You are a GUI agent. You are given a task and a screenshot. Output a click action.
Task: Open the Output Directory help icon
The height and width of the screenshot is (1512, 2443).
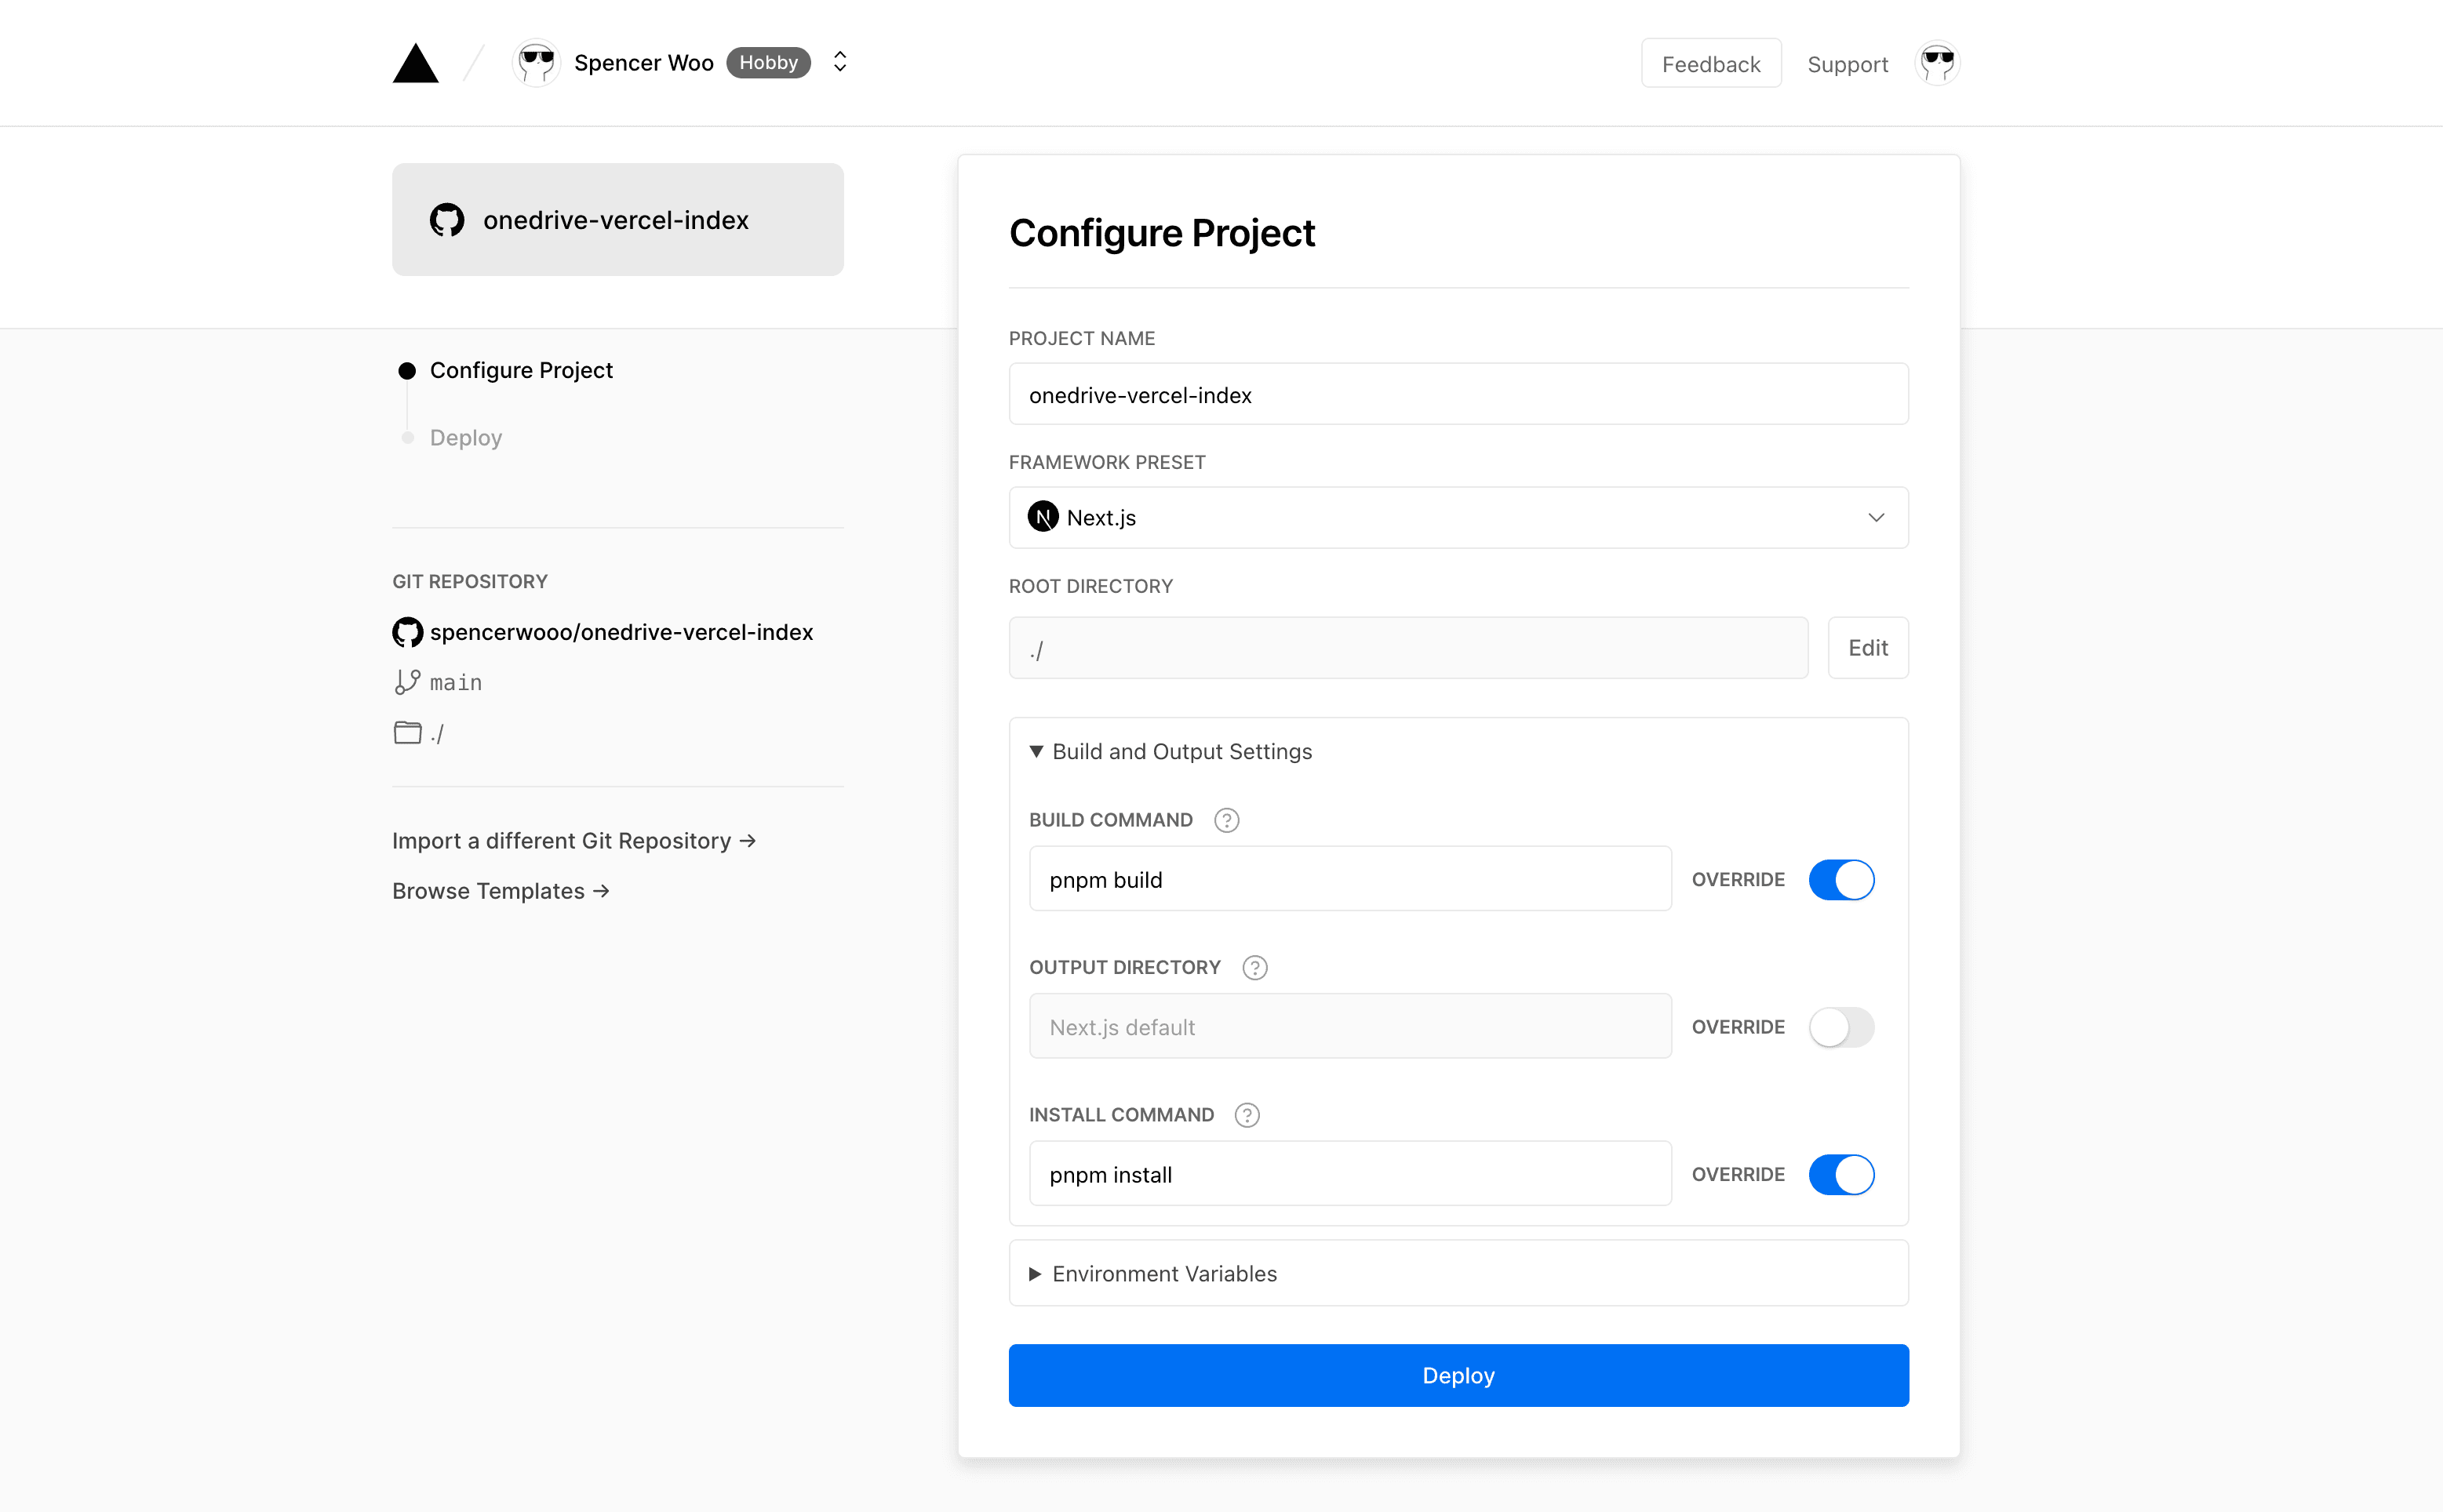[x=1254, y=967]
